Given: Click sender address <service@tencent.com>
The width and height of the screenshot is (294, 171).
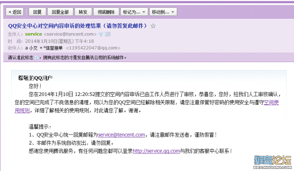Looking at the screenshot, I should tap(70, 34).
